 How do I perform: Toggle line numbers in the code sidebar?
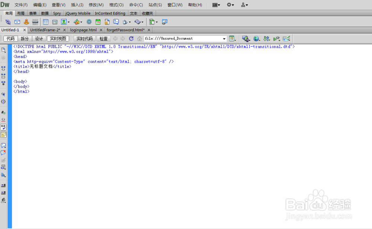3,112
